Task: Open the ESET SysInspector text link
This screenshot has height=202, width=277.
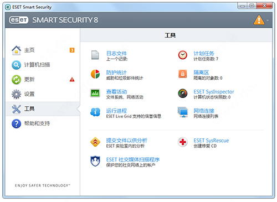Action: click(x=214, y=92)
